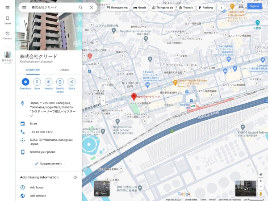
Task: Click phone number +81 45-370-8120
Action: [49, 132]
